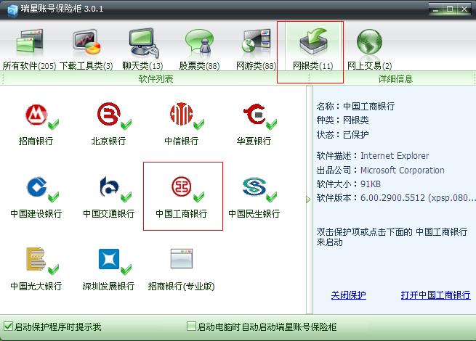The height and width of the screenshot is (341, 476).
Task: Click the 中国交通银行 icon
Action: click(109, 186)
